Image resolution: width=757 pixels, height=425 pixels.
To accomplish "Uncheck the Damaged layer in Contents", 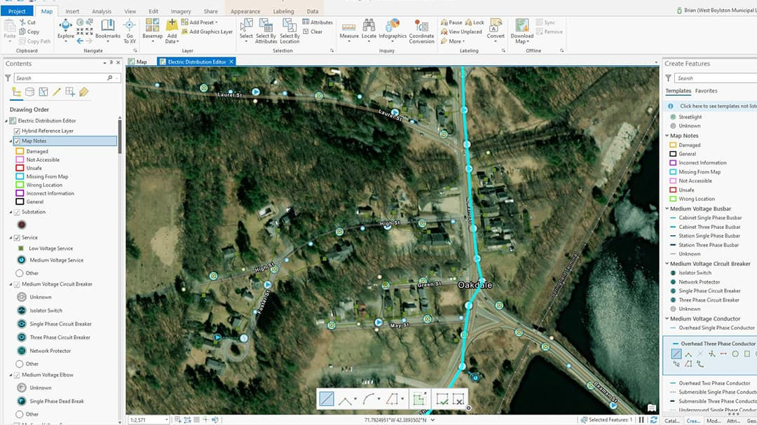I will 19,151.
